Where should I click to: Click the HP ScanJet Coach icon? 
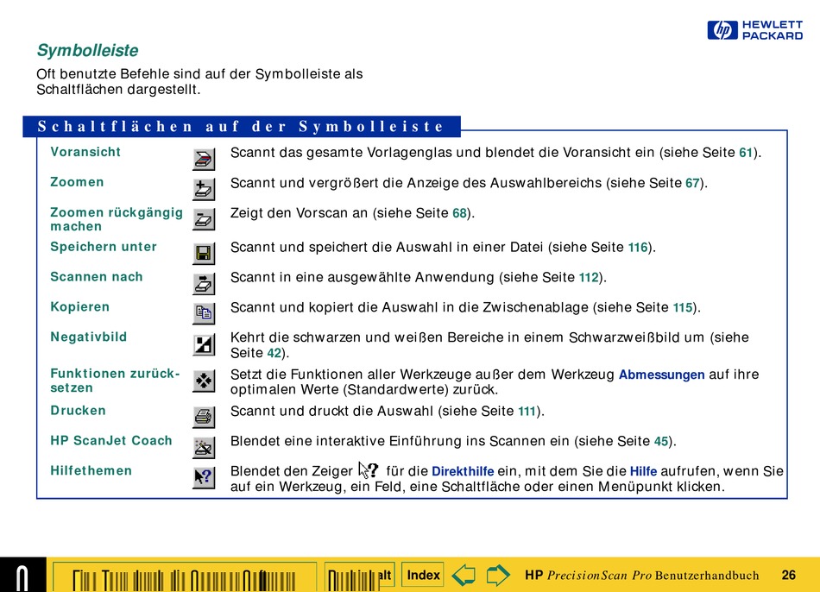(204, 448)
